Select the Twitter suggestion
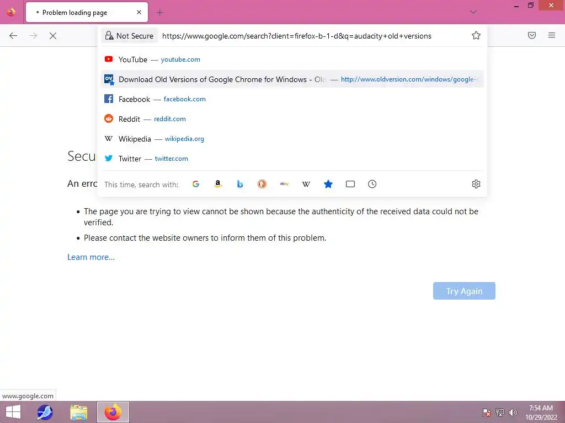This screenshot has width=565, height=423. coord(292,158)
